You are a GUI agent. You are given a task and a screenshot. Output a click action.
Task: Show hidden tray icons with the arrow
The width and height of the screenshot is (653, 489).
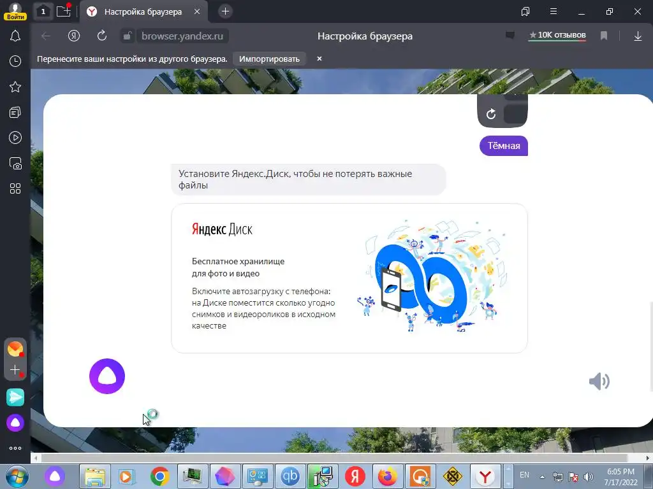pyautogui.click(x=542, y=477)
